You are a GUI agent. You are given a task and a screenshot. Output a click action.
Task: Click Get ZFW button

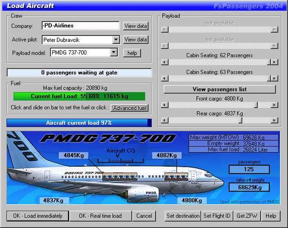tap(247, 216)
